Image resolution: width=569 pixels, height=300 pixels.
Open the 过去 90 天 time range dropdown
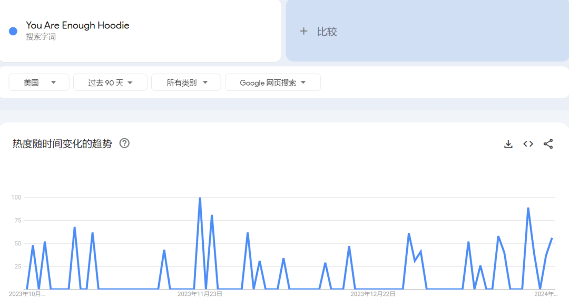(x=110, y=82)
